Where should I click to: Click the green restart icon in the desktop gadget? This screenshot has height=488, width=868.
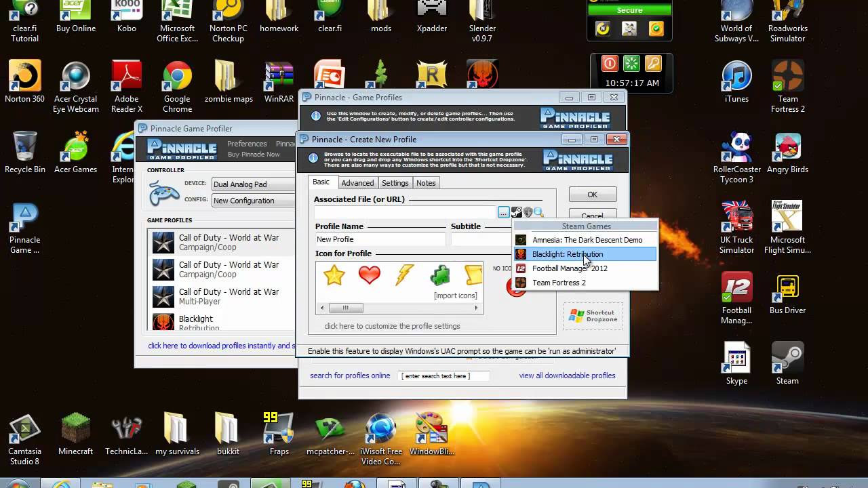coord(631,64)
